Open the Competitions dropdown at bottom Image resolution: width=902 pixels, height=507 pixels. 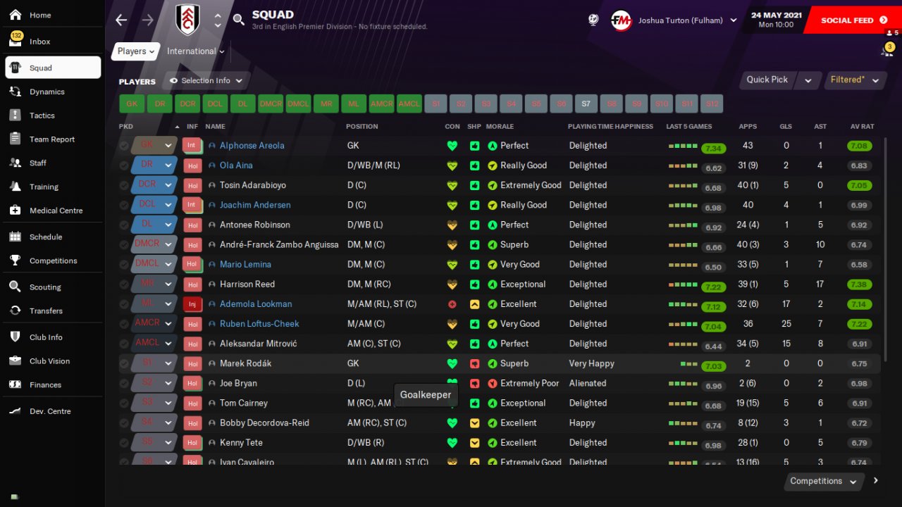point(824,482)
